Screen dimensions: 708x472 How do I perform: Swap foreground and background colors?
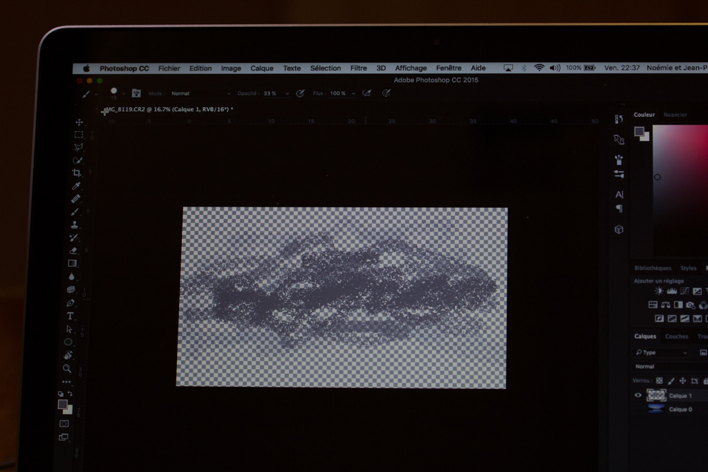[x=70, y=393]
